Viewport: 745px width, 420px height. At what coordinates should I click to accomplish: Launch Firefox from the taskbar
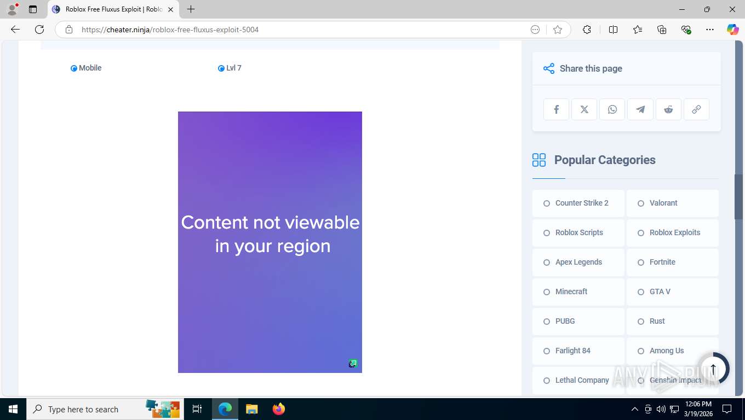(x=279, y=409)
